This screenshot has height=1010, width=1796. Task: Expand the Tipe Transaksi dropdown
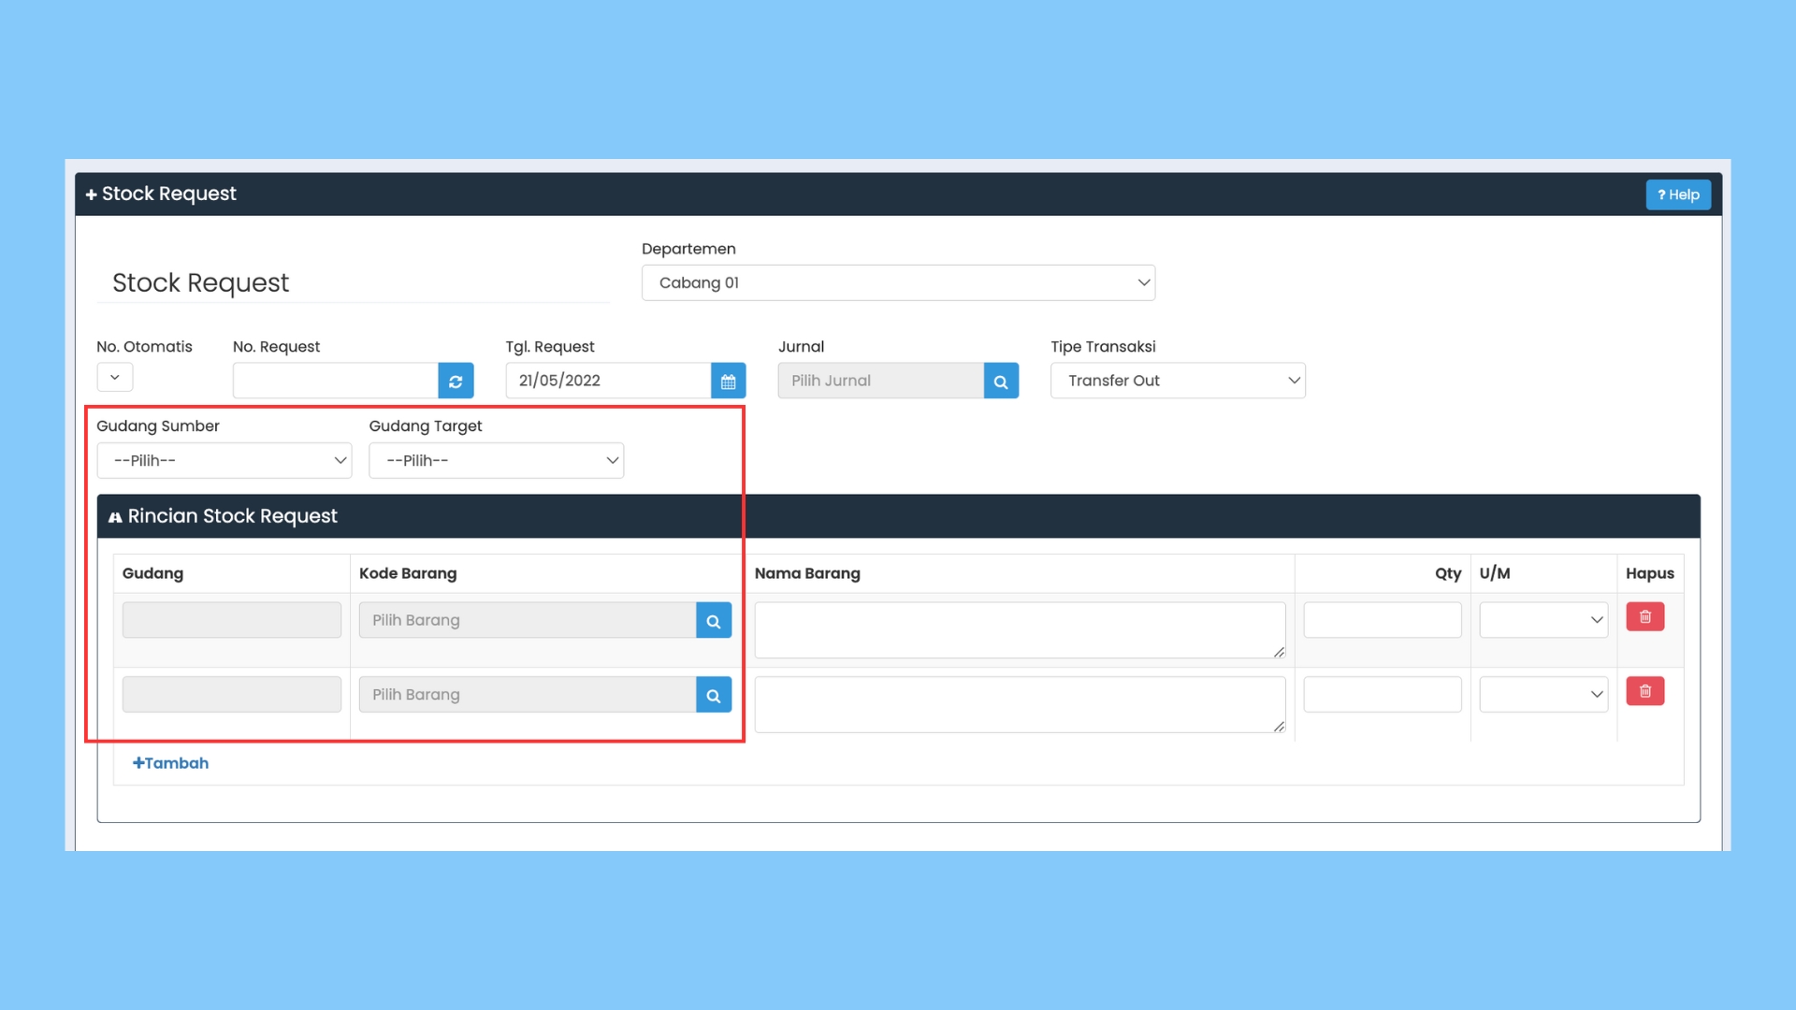pyautogui.click(x=1178, y=381)
